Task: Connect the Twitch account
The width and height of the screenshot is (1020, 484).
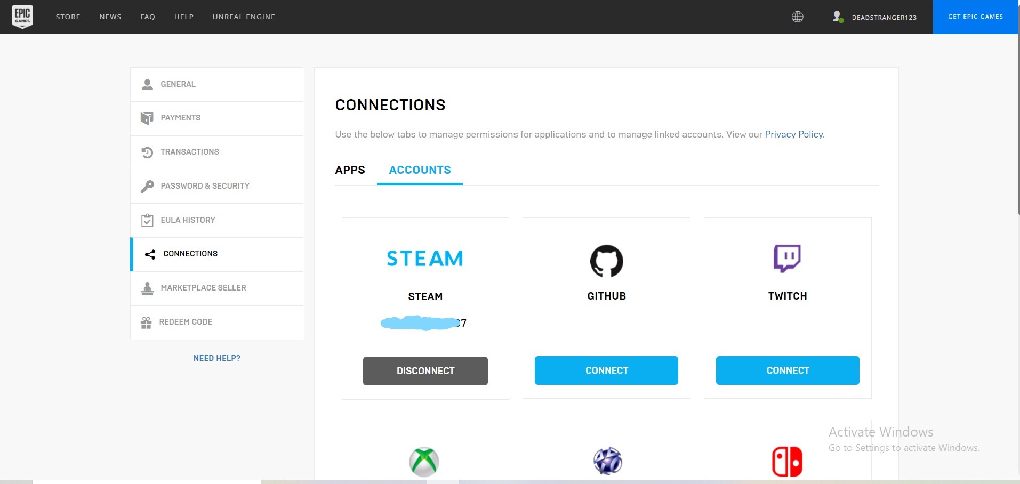Action: (x=788, y=370)
